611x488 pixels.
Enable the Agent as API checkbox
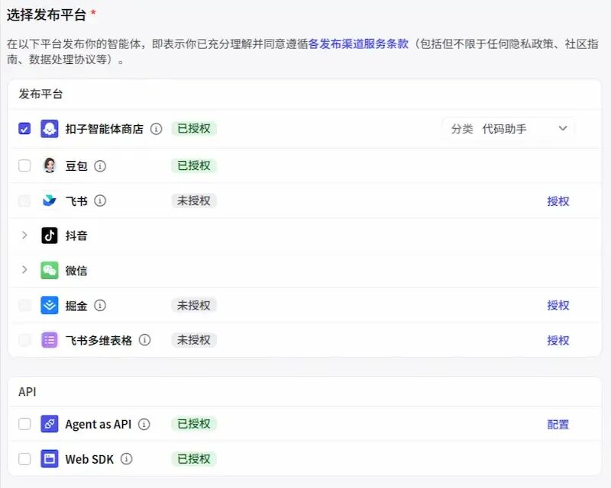pyautogui.click(x=24, y=424)
